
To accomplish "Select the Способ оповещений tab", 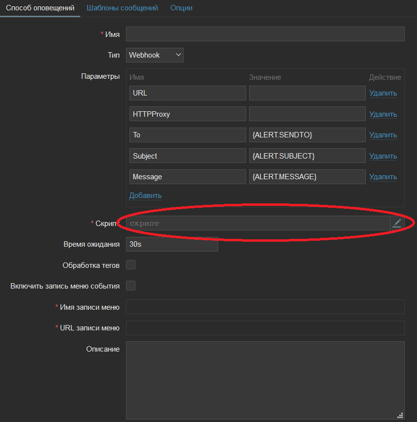I will [40, 8].
